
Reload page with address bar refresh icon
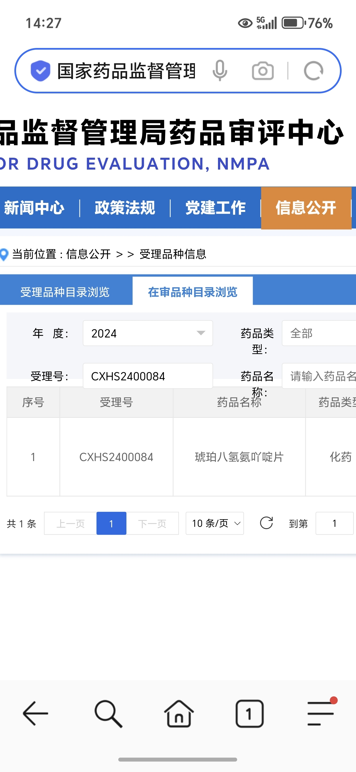(313, 71)
